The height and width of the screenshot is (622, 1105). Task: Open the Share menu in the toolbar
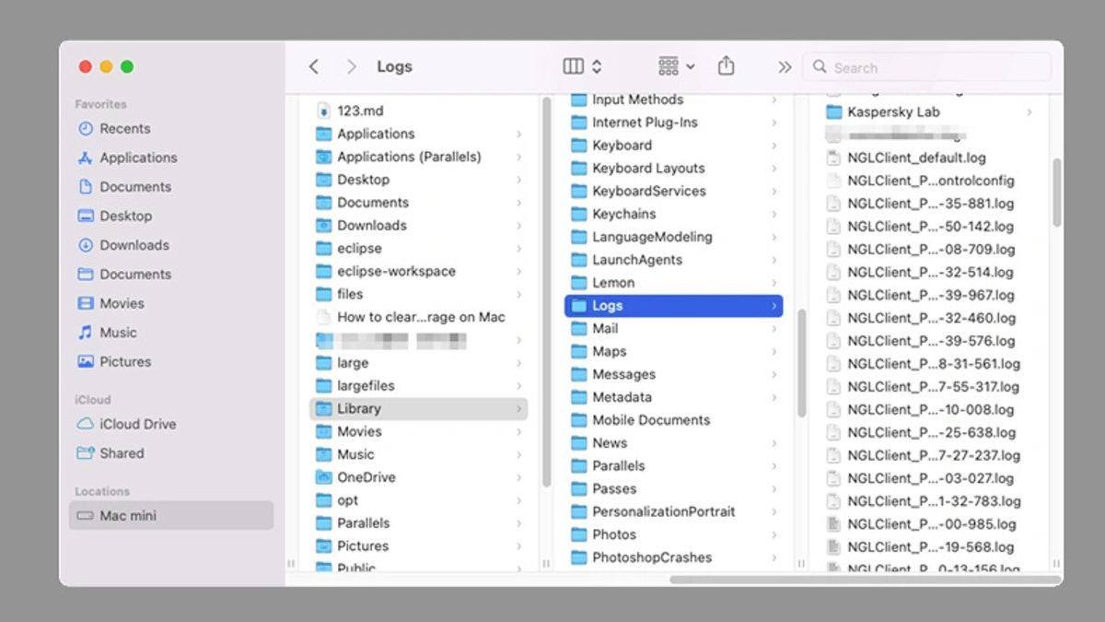click(x=727, y=65)
